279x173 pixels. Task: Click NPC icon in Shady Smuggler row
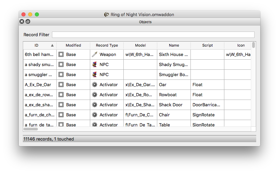[95, 64]
